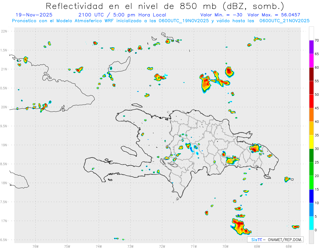This screenshot has height=250, width=324.
Task: Click the '69W' longitude axis label
Action: (x=257, y=246)
